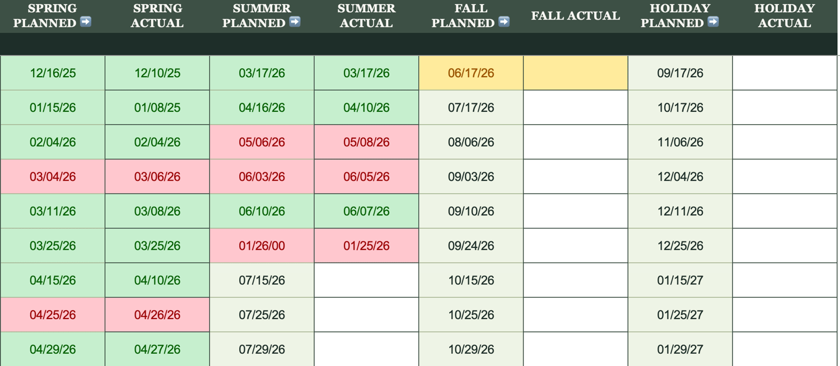This screenshot has height=366, width=840.
Task: Select the yellow 06/17/26 Fall Planned cell
Action: 471,73
